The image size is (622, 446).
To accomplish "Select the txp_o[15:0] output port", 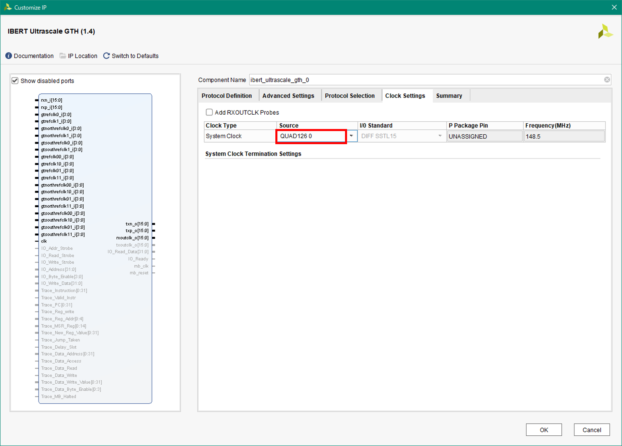I will click(x=137, y=231).
